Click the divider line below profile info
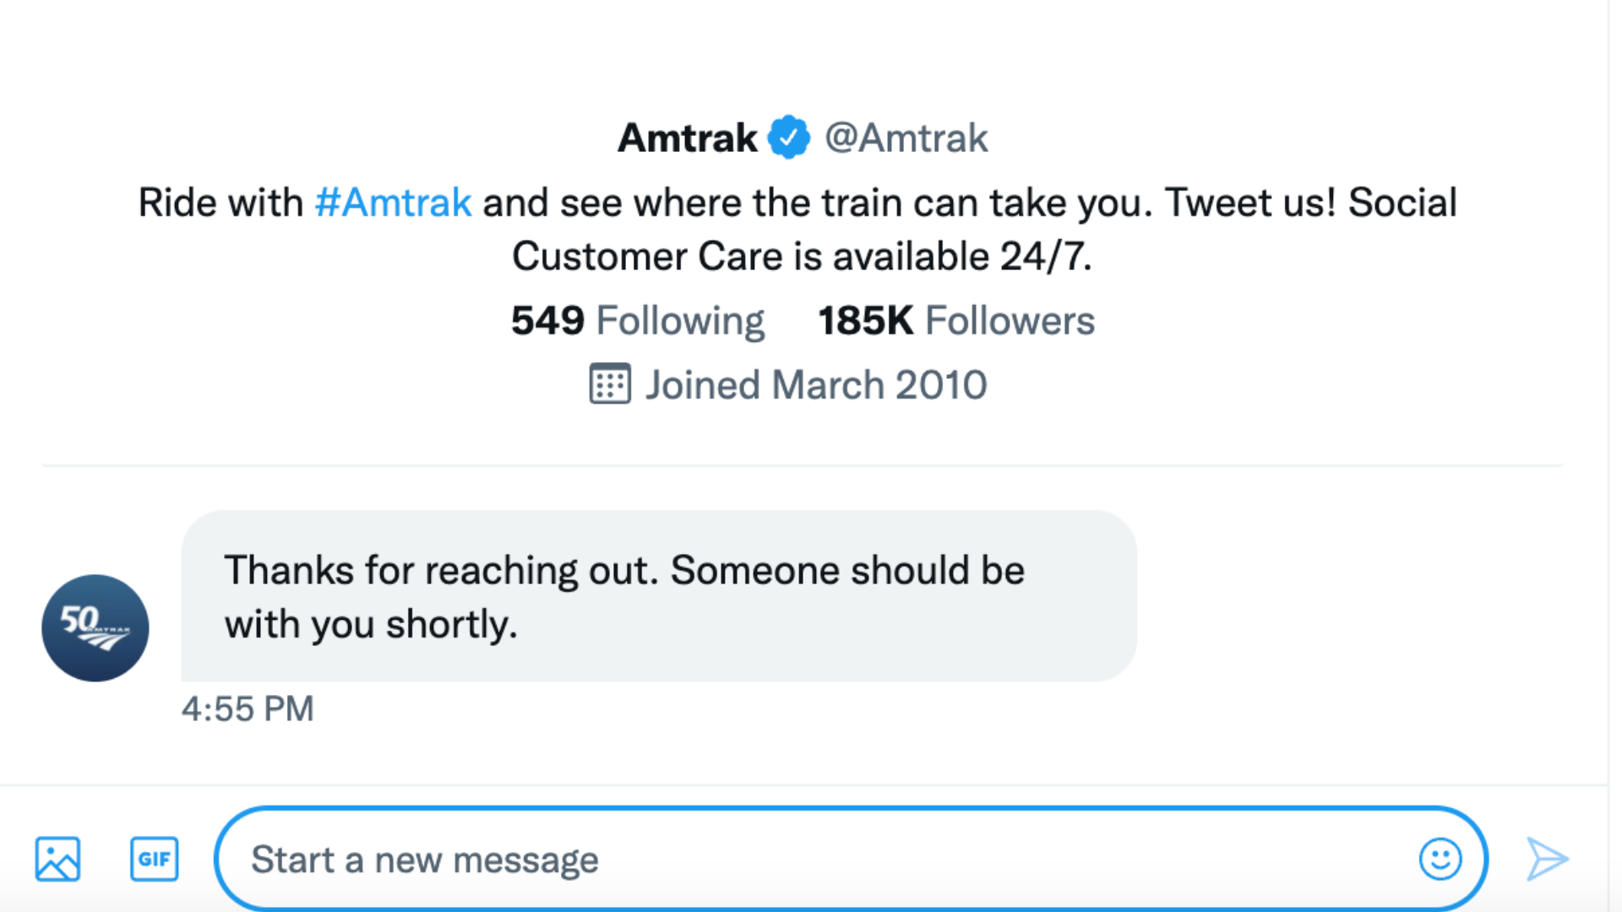The height and width of the screenshot is (912, 1622). click(x=801, y=465)
